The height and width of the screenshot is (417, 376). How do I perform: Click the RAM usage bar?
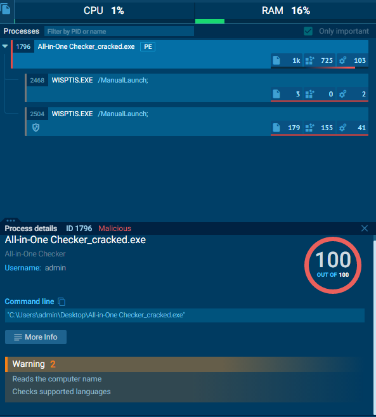[286, 22]
